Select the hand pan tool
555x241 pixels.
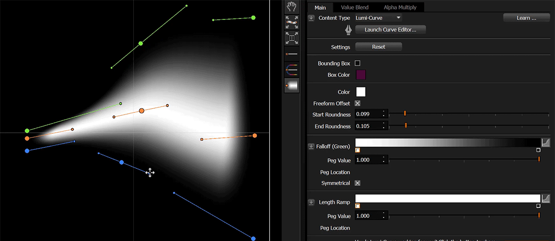tap(291, 6)
